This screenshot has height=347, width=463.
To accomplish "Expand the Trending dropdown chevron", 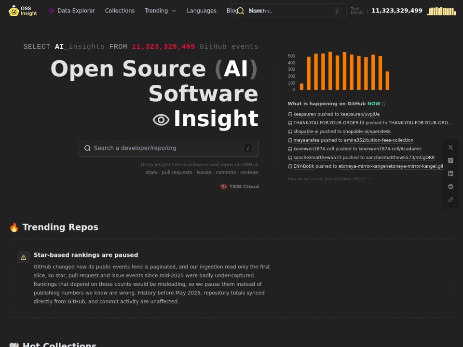I will tap(174, 11).
